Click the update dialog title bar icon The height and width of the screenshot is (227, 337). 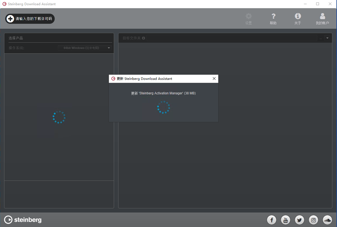coord(113,79)
